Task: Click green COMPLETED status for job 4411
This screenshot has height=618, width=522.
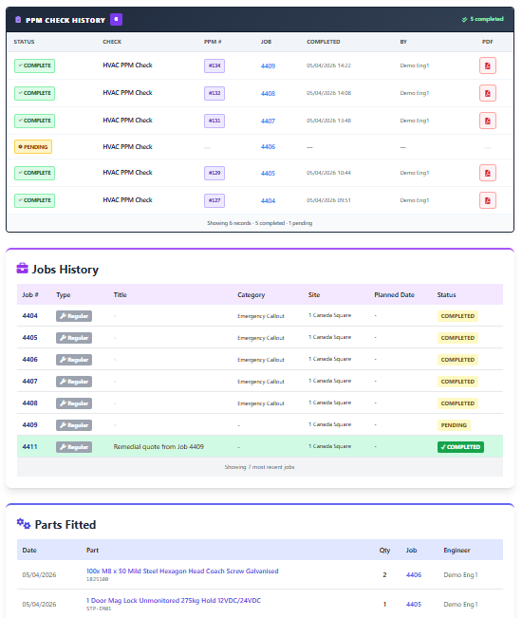Action: point(460,447)
